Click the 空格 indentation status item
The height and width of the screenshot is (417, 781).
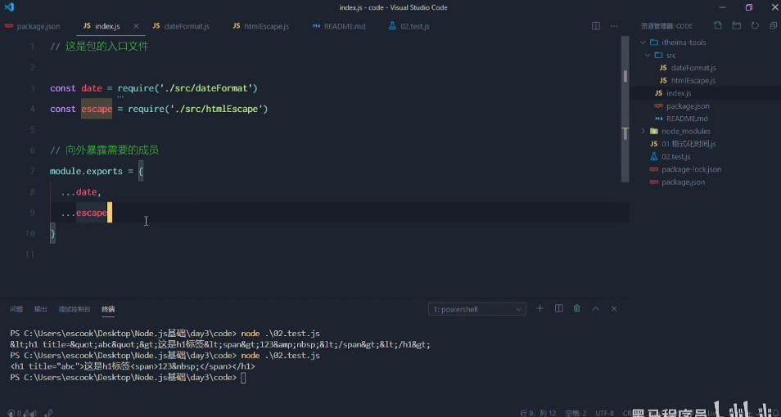(576, 413)
